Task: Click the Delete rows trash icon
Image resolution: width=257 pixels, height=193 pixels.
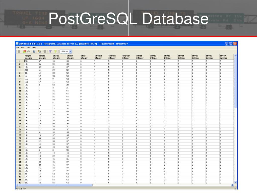Action: point(45,52)
